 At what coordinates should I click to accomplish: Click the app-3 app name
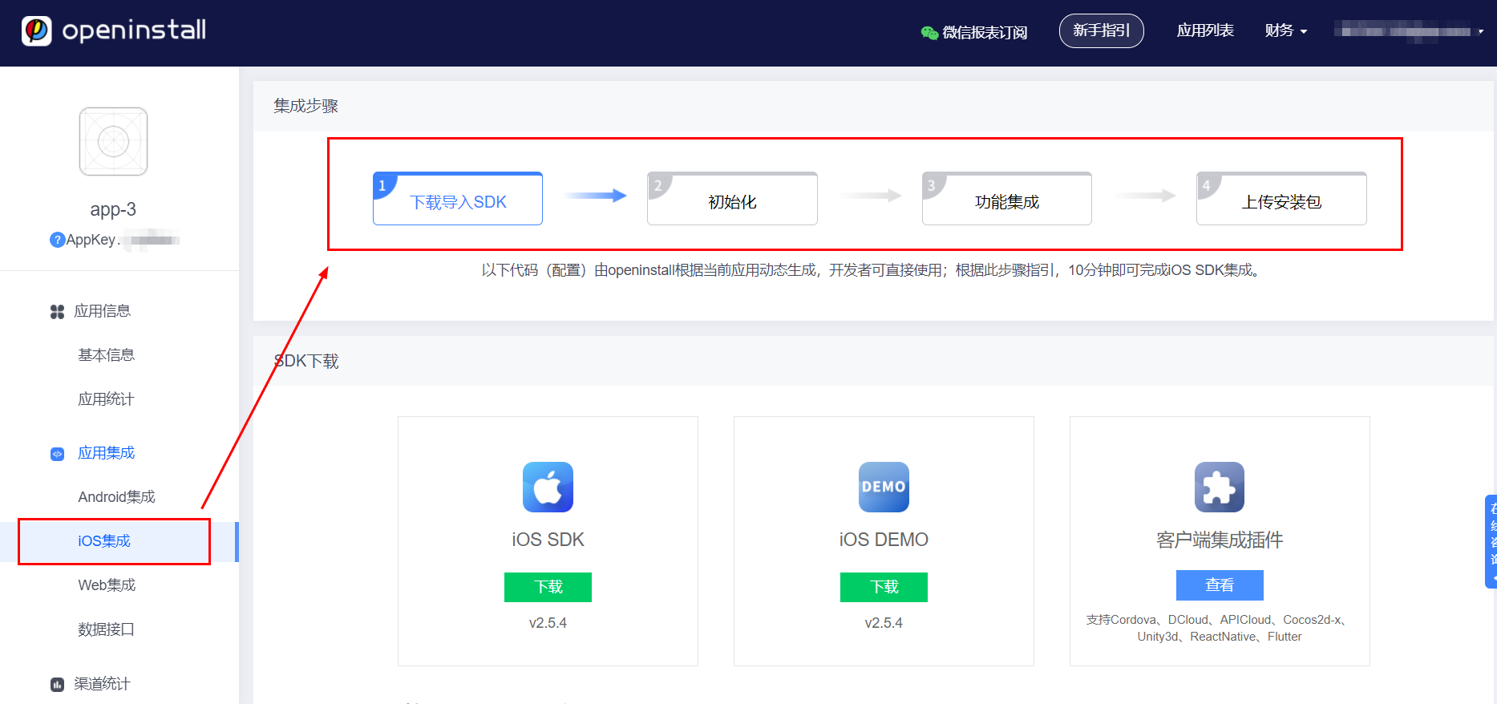pos(113,209)
